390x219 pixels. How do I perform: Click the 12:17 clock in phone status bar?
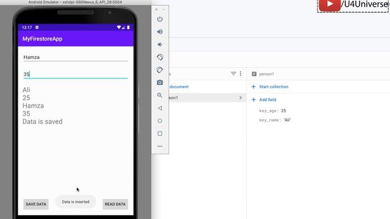[27, 27]
